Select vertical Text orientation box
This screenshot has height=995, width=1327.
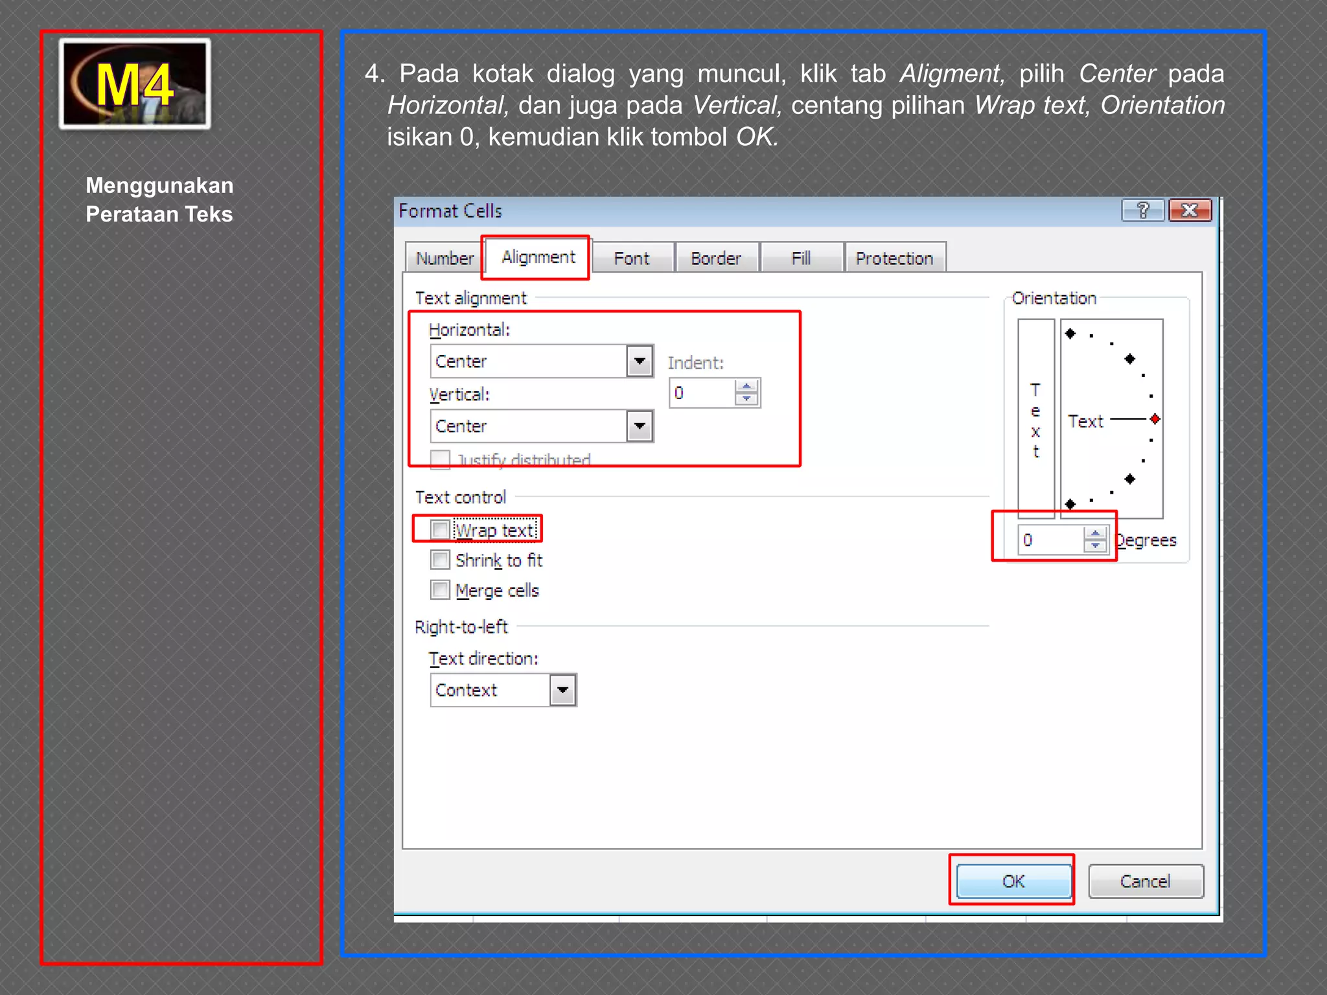pyautogui.click(x=1035, y=418)
